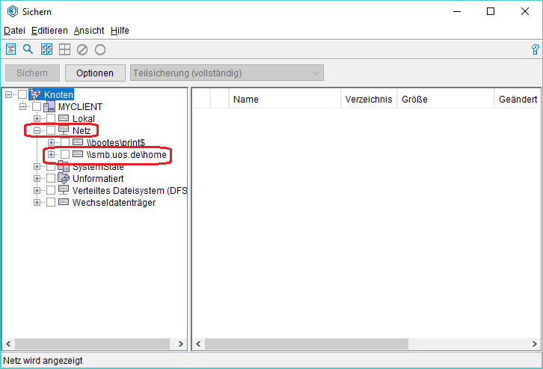The width and height of the screenshot is (543, 369).
Task: Open help via the question mark icon
Action: 535,49
